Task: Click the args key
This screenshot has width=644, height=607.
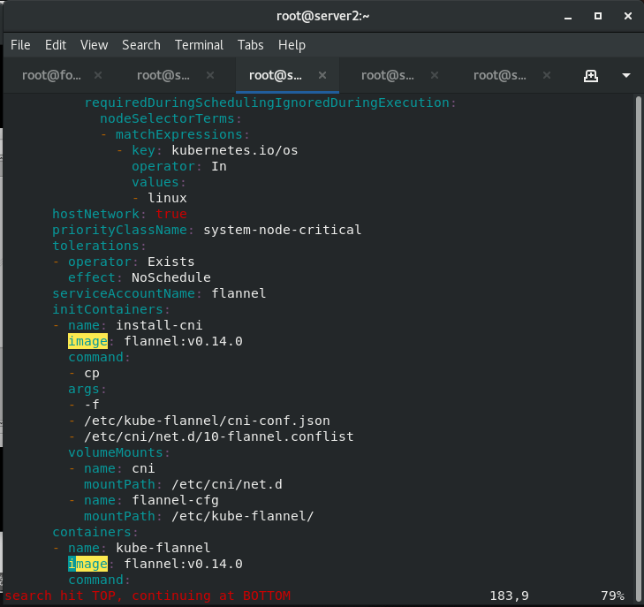Action: click(84, 390)
